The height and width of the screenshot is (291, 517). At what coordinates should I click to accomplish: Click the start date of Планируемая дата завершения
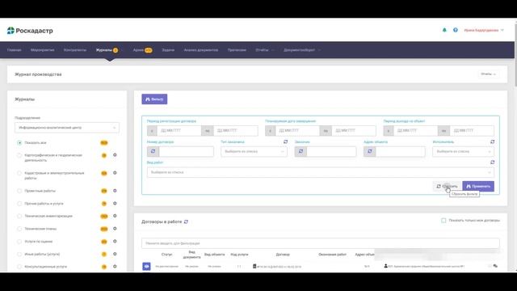pos(297,131)
